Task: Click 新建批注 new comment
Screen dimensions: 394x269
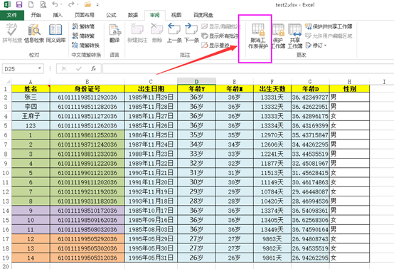Action: (137, 33)
